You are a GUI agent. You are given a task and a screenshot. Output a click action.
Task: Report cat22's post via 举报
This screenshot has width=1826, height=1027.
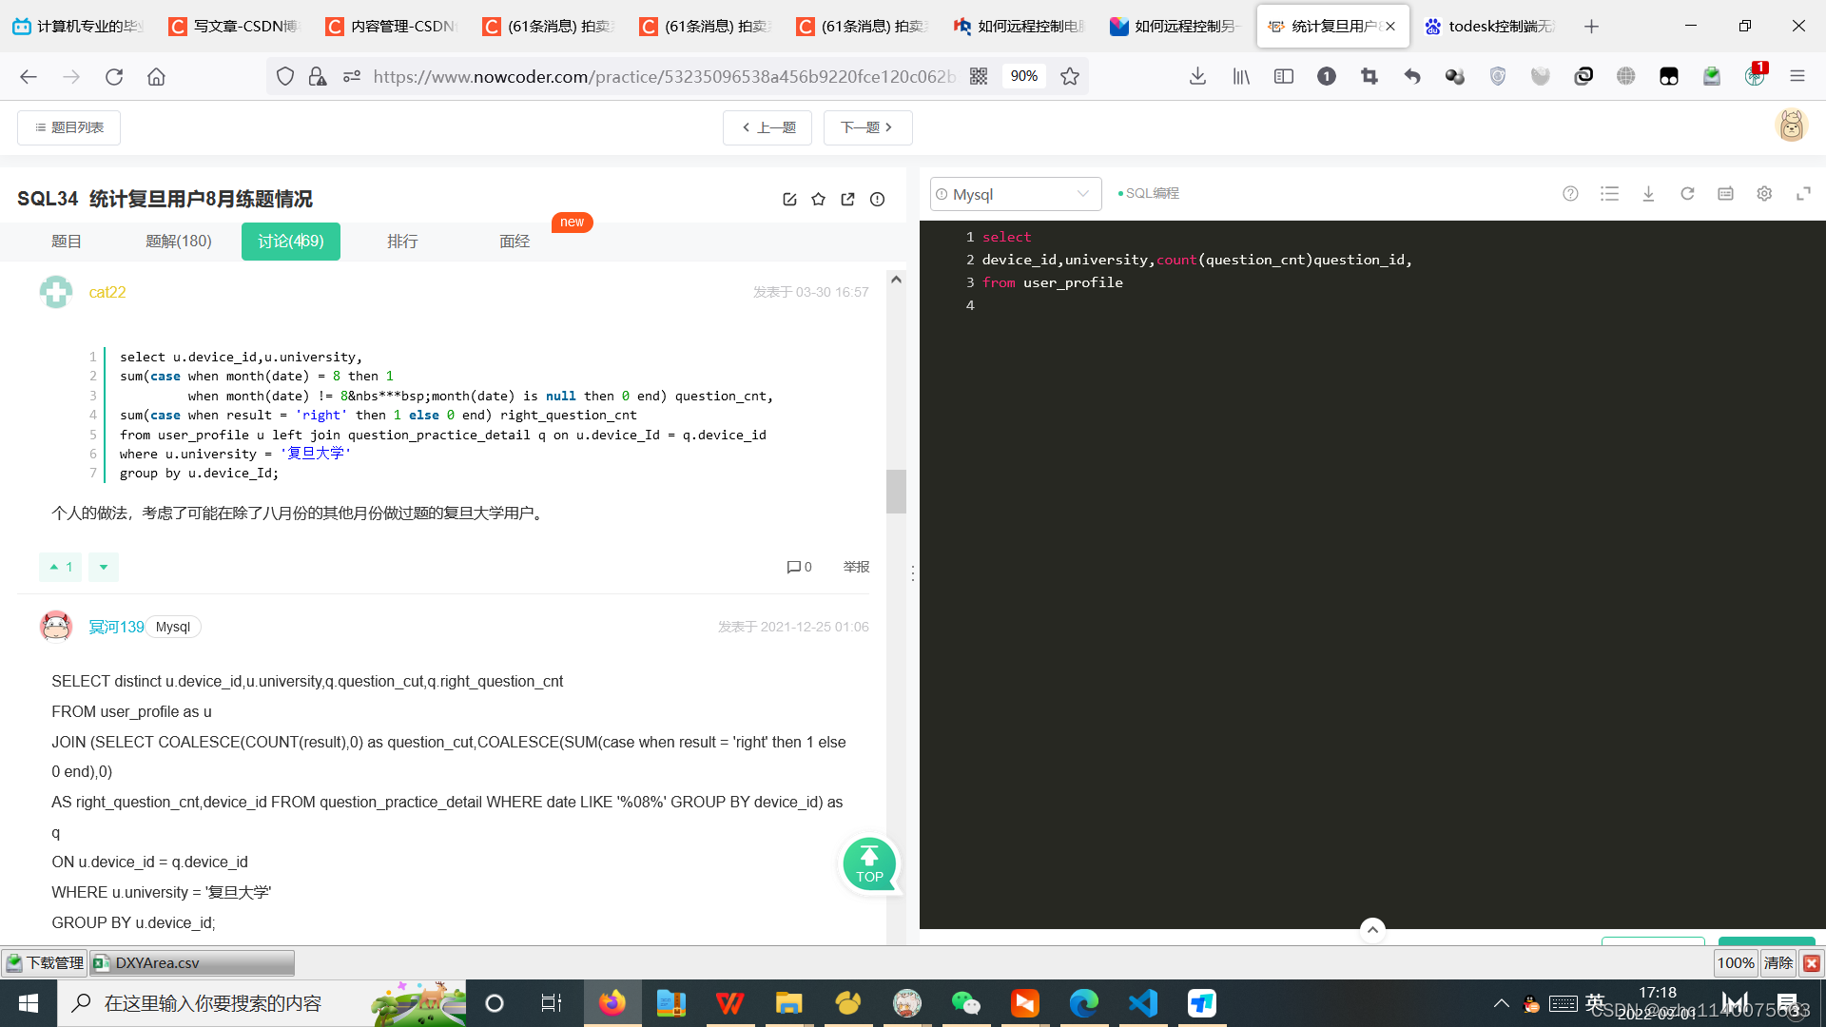click(856, 567)
